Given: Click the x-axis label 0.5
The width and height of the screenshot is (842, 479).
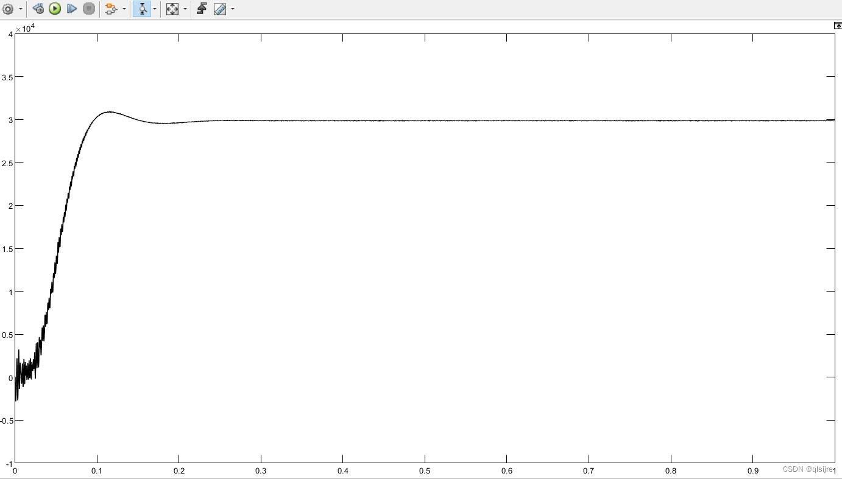Looking at the screenshot, I should coord(425,471).
